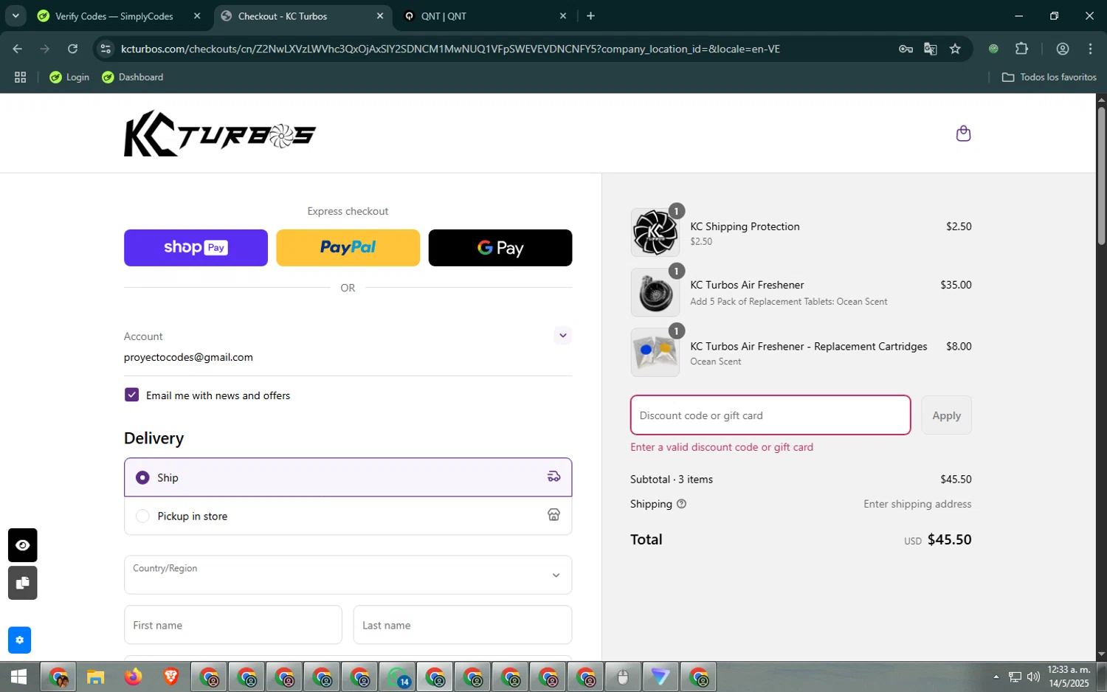Open the WhatsApp taskbar icon with badge 14
This screenshot has width=1107, height=692.
point(398,677)
